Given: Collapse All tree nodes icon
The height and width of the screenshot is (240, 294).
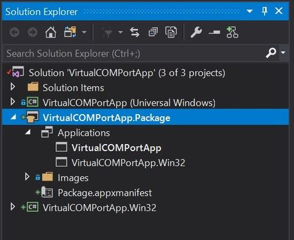Looking at the screenshot, I should tap(153, 32).
